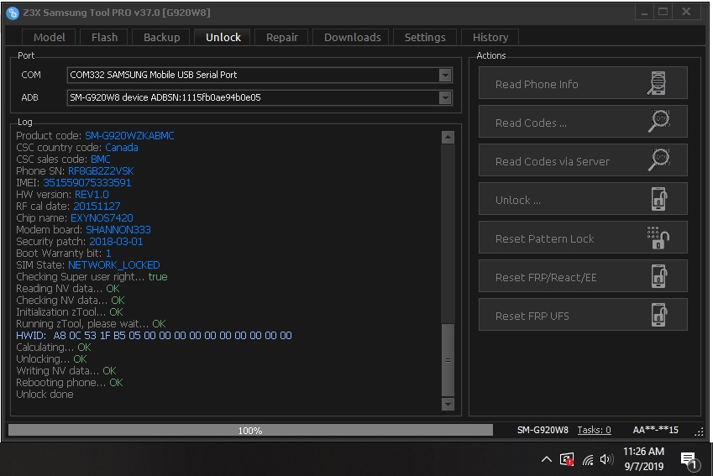Click the IMEI value 351559075333591
Image resolution: width=713 pixels, height=476 pixels.
coord(87,183)
